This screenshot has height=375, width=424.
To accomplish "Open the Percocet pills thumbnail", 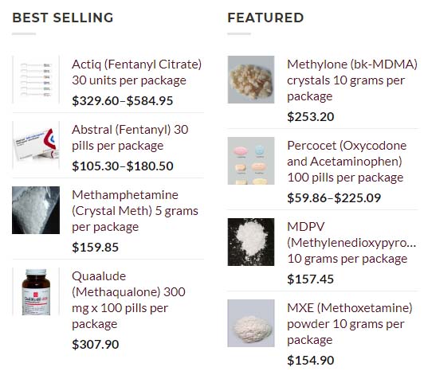I will (x=251, y=161).
